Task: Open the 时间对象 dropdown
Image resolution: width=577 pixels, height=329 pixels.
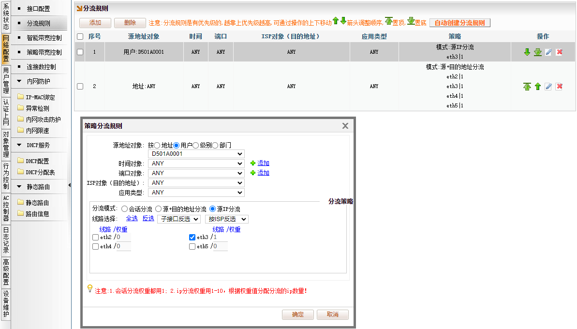Action: click(196, 164)
